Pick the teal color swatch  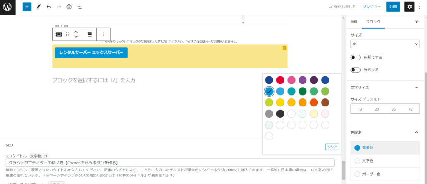[x=291, y=91]
